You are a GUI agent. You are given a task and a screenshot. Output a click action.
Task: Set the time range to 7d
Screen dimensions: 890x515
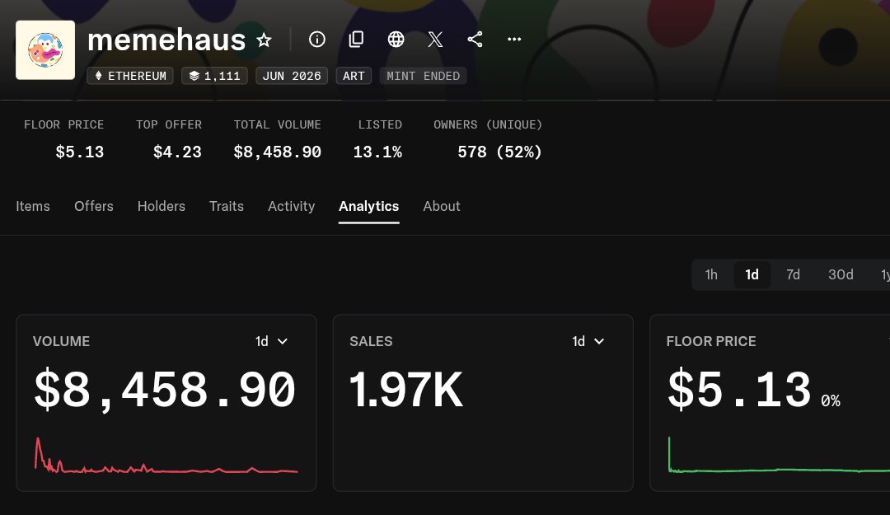(x=793, y=275)
